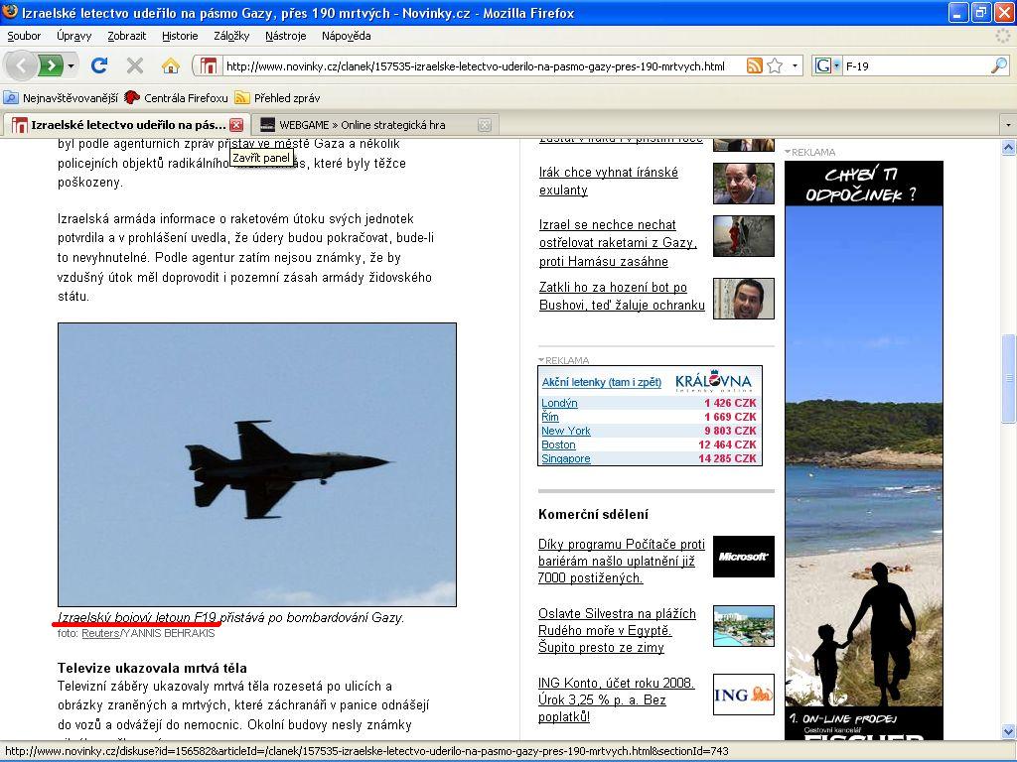
Task: Close the WEBGAME tab
Action: pyautogui.click(x=485, y=125)
